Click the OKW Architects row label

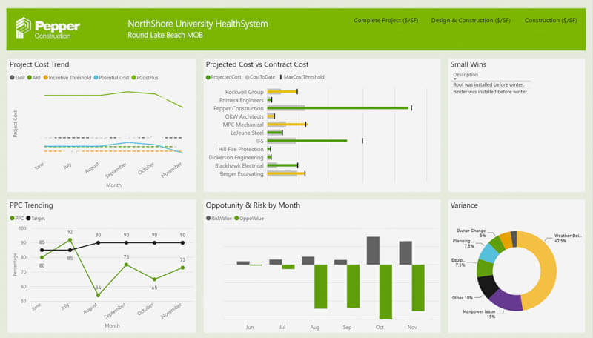245,117
